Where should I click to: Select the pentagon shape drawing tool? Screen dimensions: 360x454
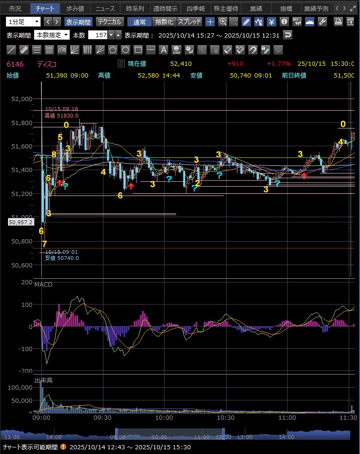[113, 49]
